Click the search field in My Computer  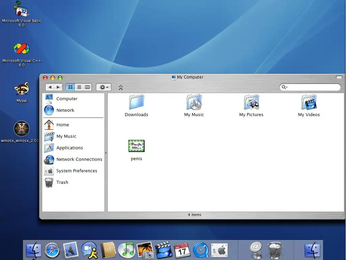[x=310, y=87]
